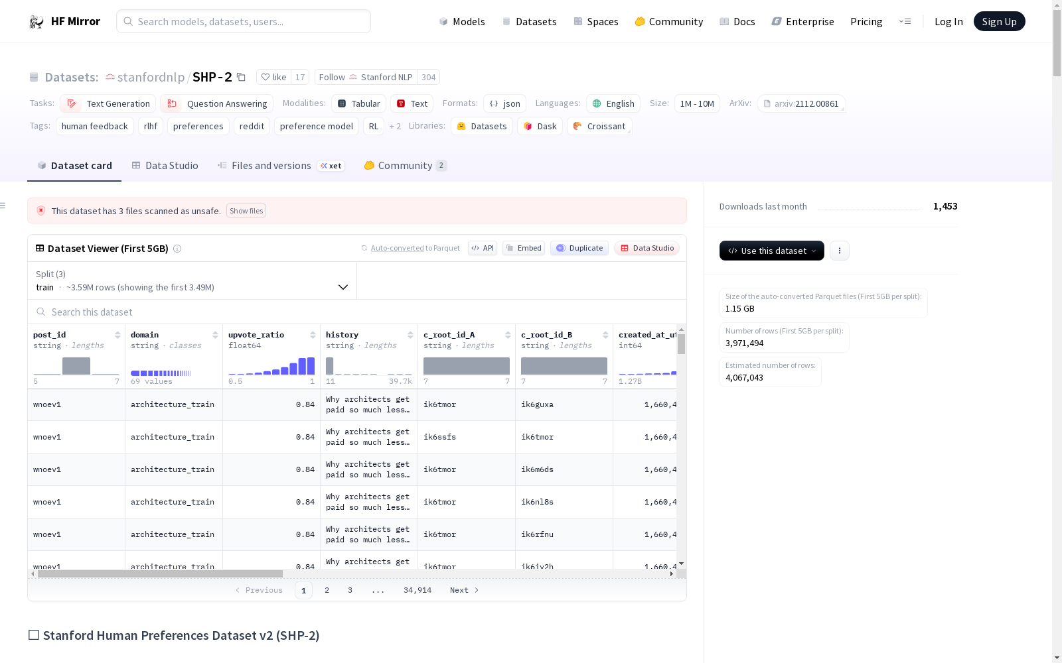
Task: Open the Files and versions tab
Action: (x=281, y=166)
